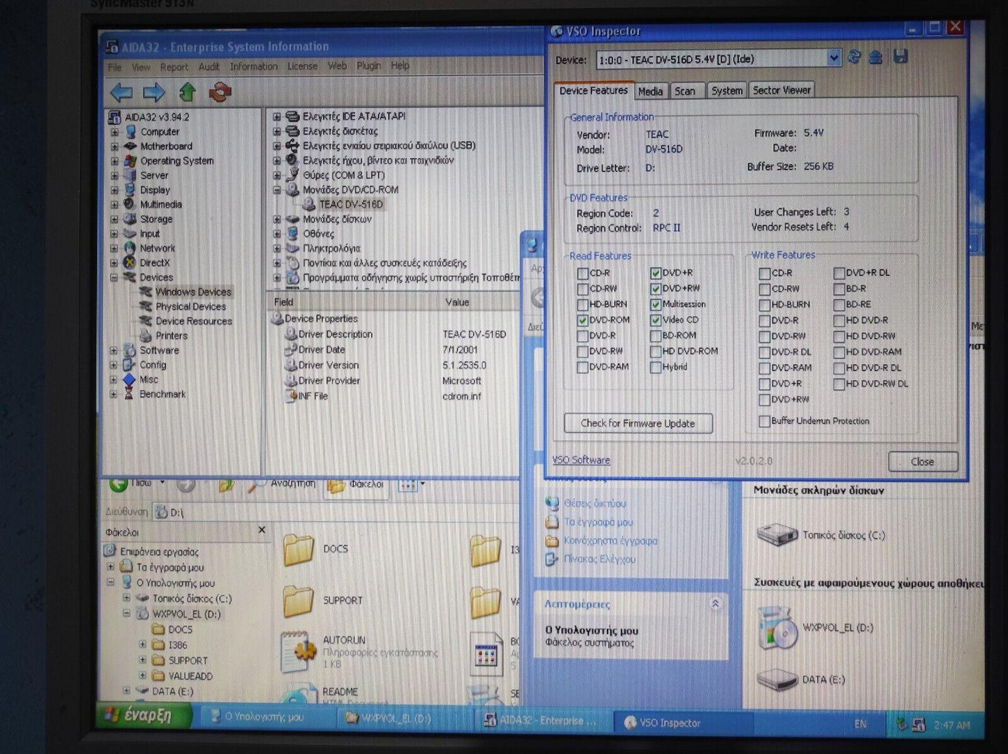Open the Report menu in AIDA32
The image size is (1008, 754).
174,67
